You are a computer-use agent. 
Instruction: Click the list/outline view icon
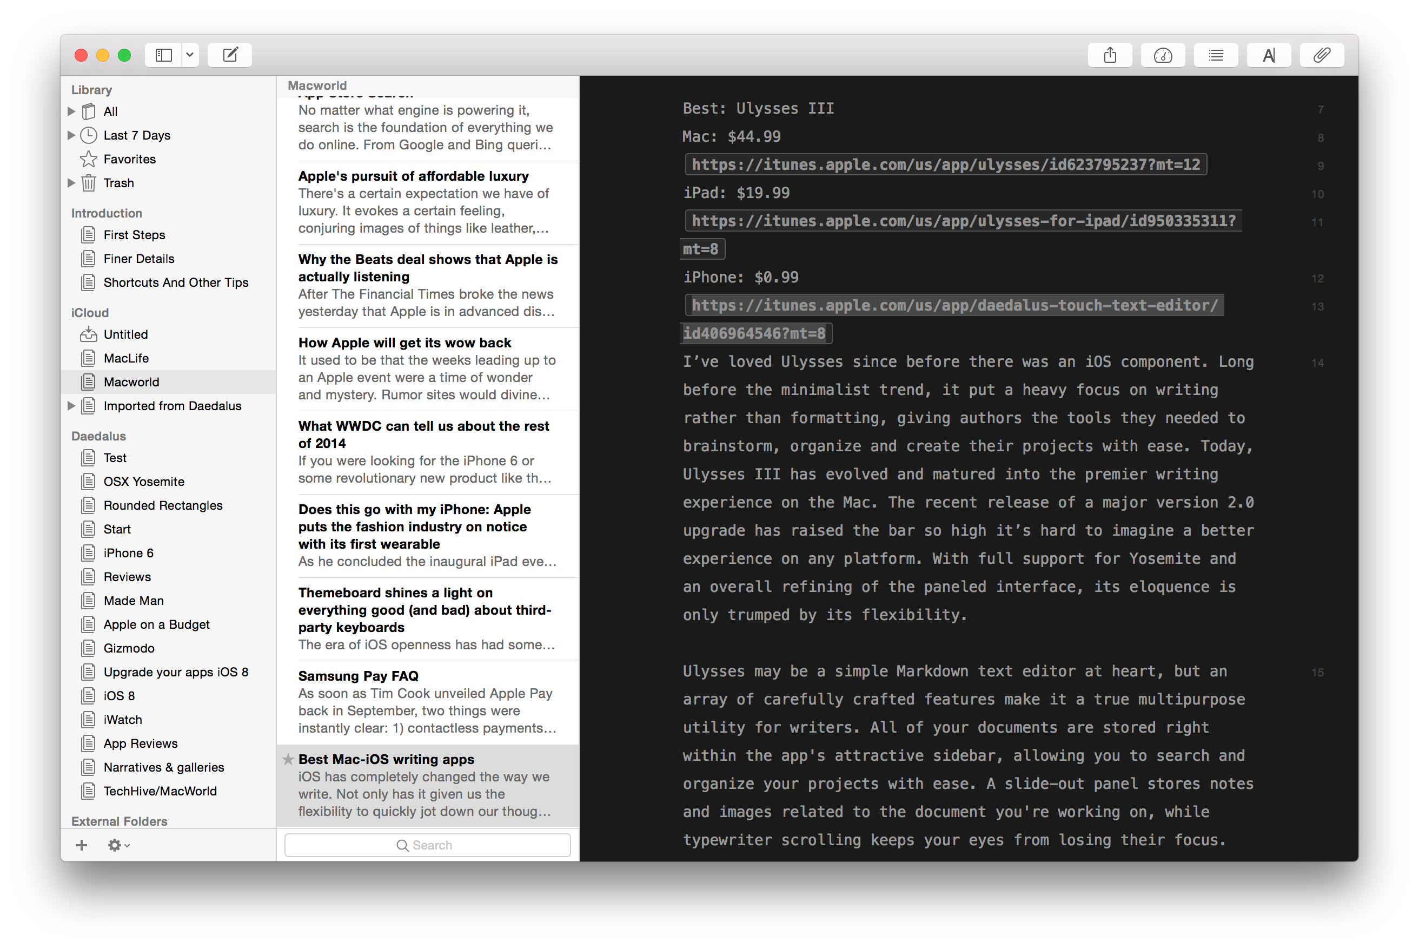(x=1218, y=54)
